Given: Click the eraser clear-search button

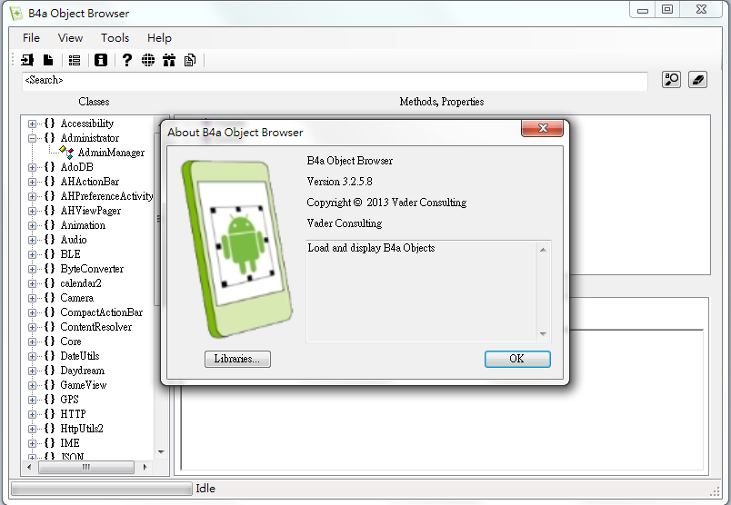Looking at the screenshot, I should (x=697, y=80).
